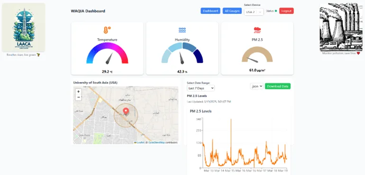Click the red location pin on the map
Image resolution: width=365 pixels, height=175 pixels.
click(x=126, y=111)
